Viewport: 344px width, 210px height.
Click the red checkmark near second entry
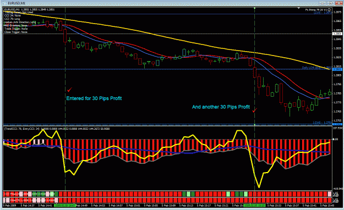click(254, 110)
